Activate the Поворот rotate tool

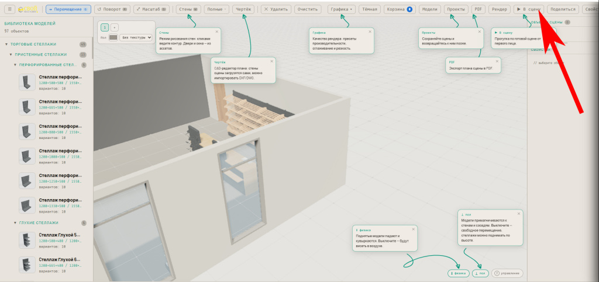112,9
